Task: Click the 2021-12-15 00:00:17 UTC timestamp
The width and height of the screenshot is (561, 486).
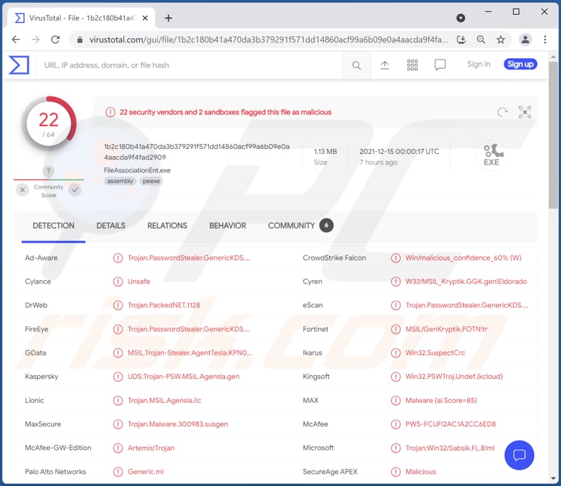Action: pos(399,152)
